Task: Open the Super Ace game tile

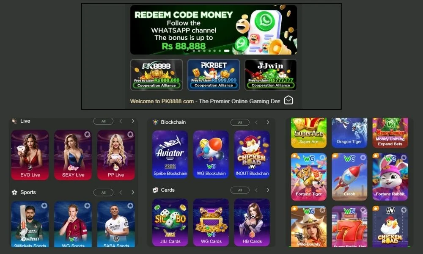Action: point(309,133)
